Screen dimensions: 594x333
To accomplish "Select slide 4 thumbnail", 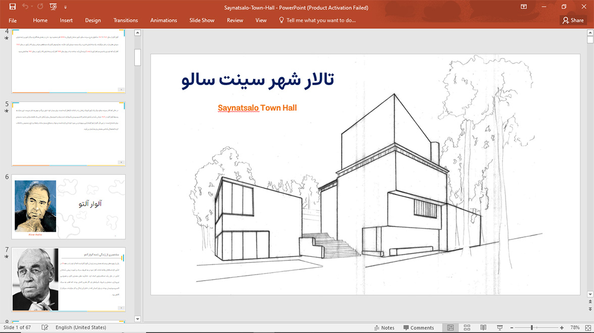I will pos(68,61).
